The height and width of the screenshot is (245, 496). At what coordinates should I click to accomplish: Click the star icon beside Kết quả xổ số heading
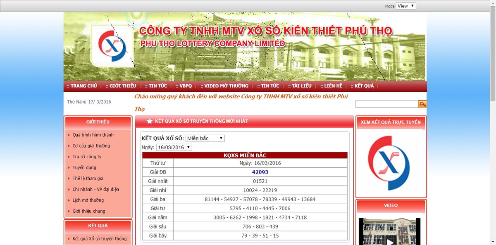[x=149, y=121]
